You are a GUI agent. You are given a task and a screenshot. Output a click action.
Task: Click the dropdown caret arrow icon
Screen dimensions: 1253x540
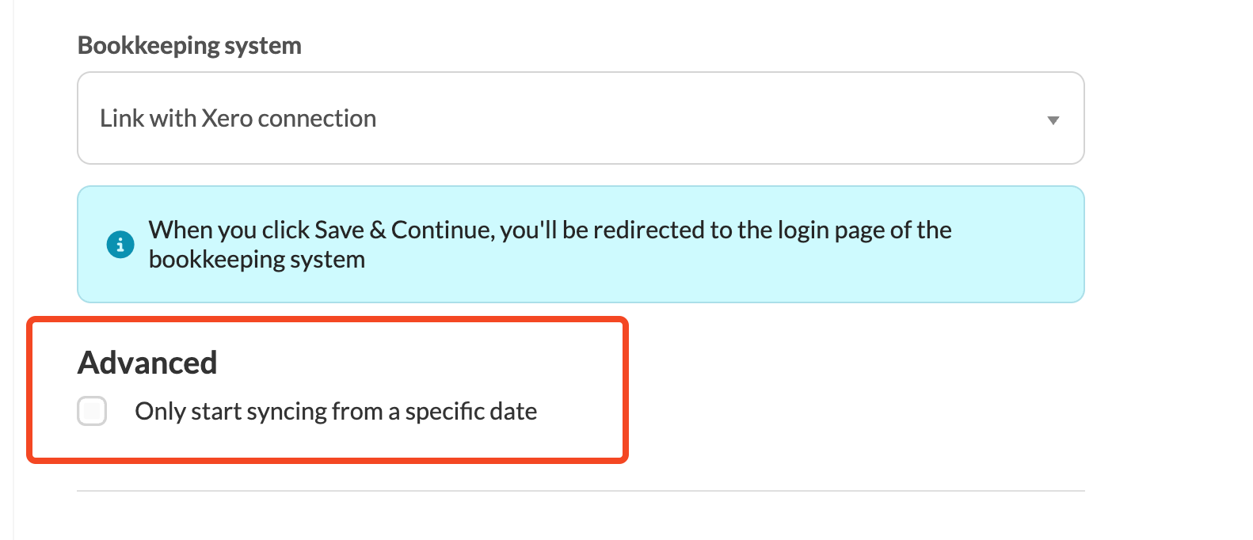coord(1053,120)
